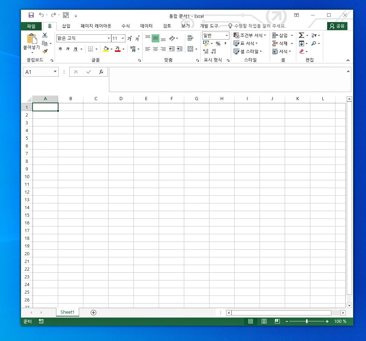The height and width of the screenshot is (341, 366).
Task: Toggle underline formatting
Action: pos(75,49)
